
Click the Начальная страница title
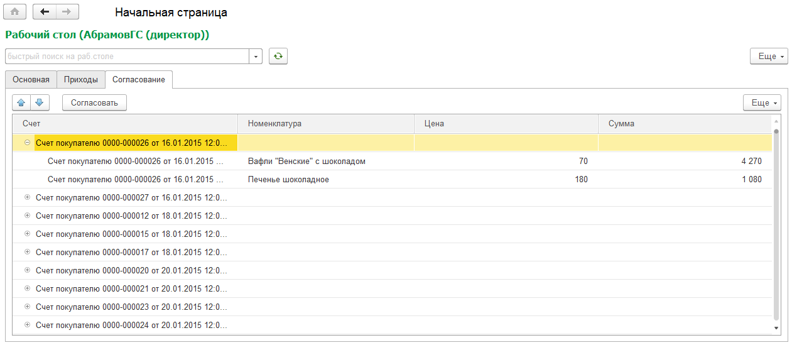coord(171,13)
